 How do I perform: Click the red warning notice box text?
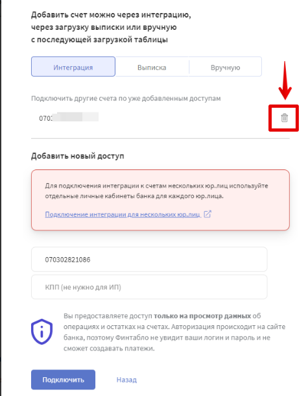156,191
